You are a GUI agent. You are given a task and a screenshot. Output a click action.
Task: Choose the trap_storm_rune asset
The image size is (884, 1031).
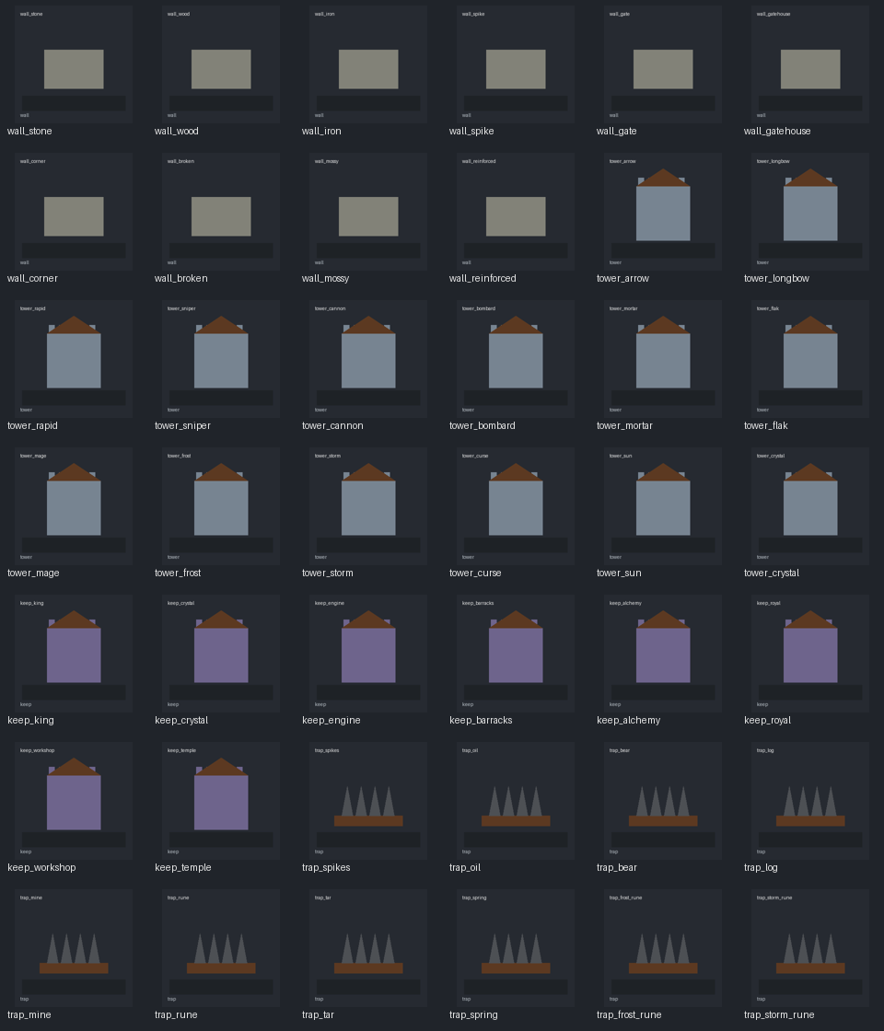[810, 948]
